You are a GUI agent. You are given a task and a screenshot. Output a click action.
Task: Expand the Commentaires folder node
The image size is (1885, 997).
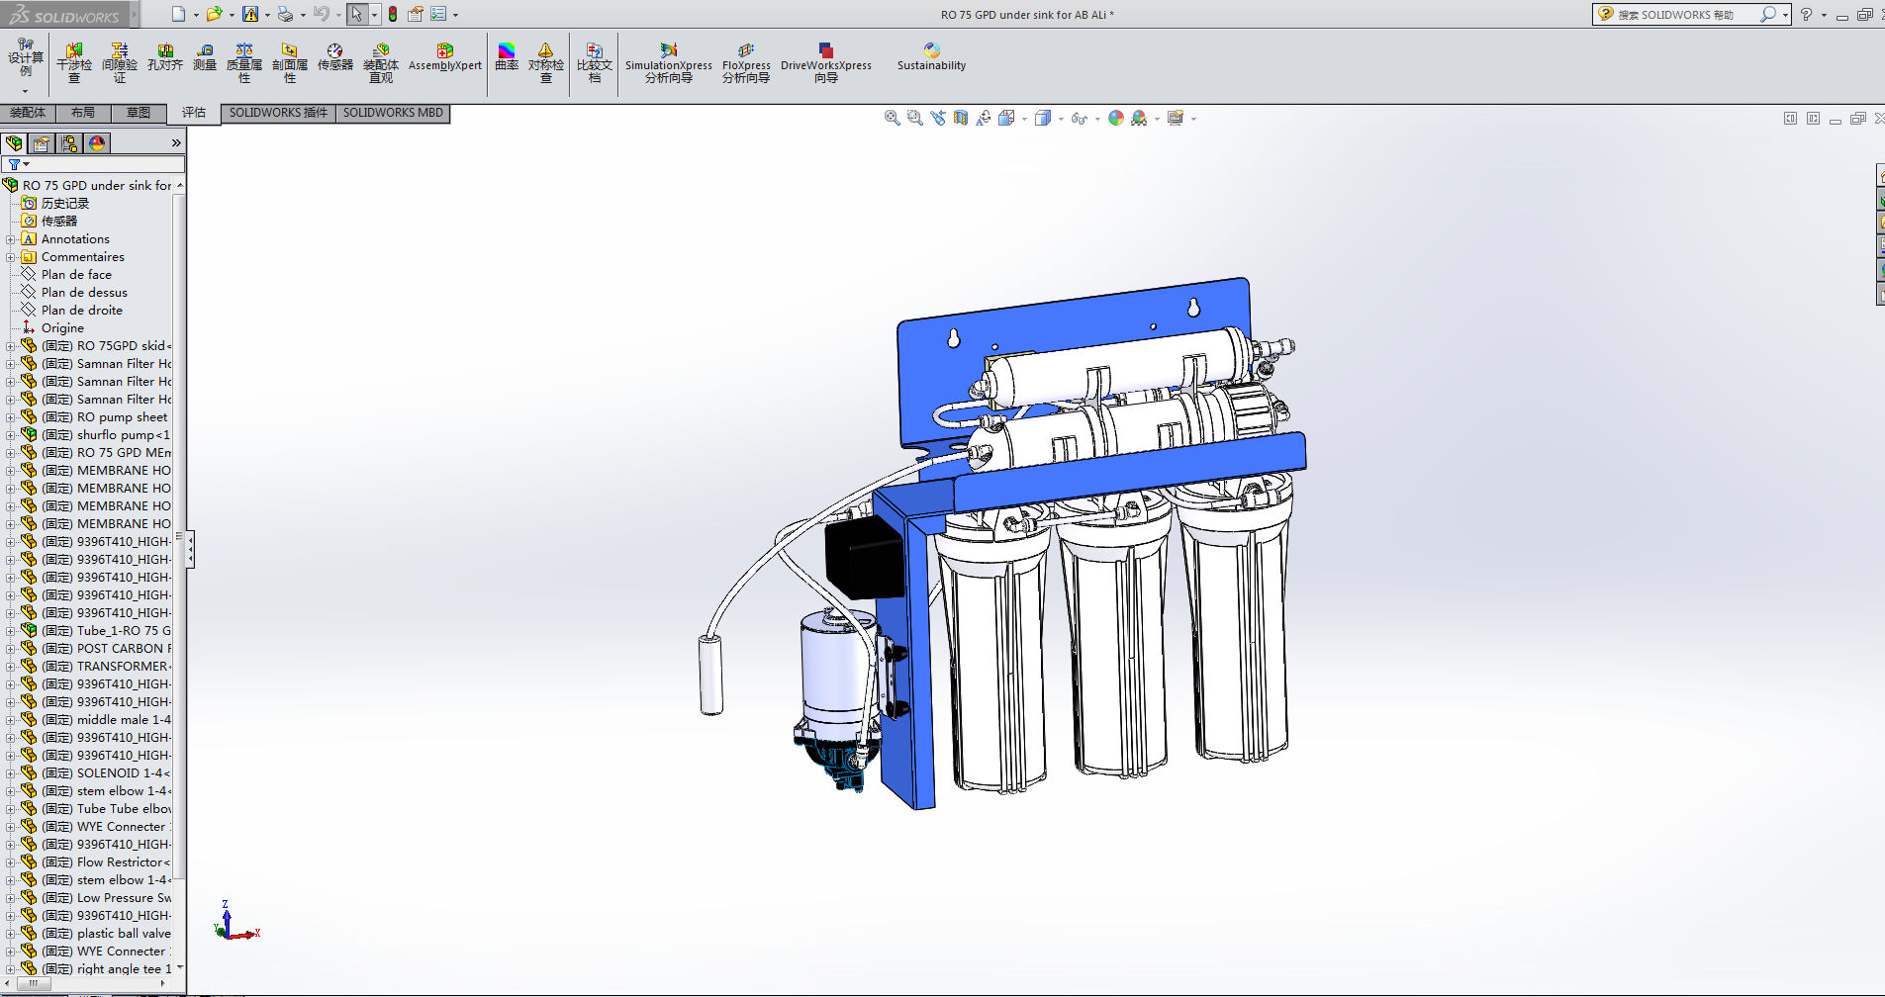[x=11, y=257]
